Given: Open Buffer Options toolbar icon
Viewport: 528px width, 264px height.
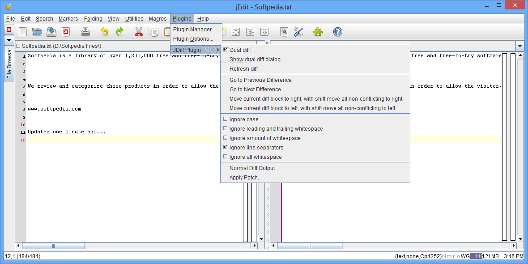Looking at the screenshot, I should 284,32.
